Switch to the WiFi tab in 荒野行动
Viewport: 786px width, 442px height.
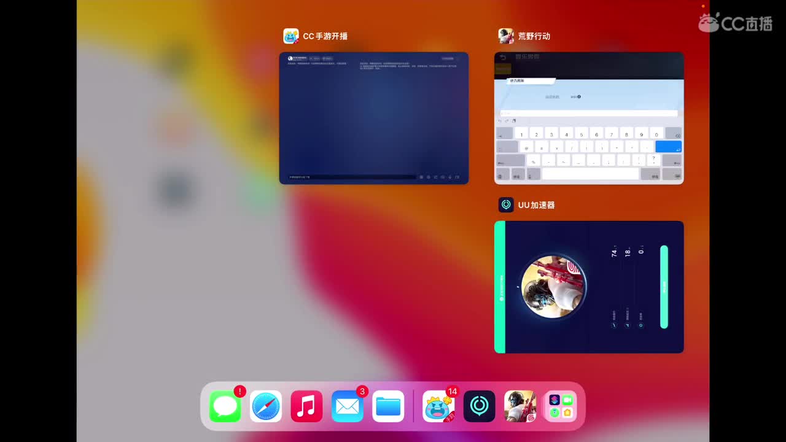pyautogui.click(x=575, y=96)
